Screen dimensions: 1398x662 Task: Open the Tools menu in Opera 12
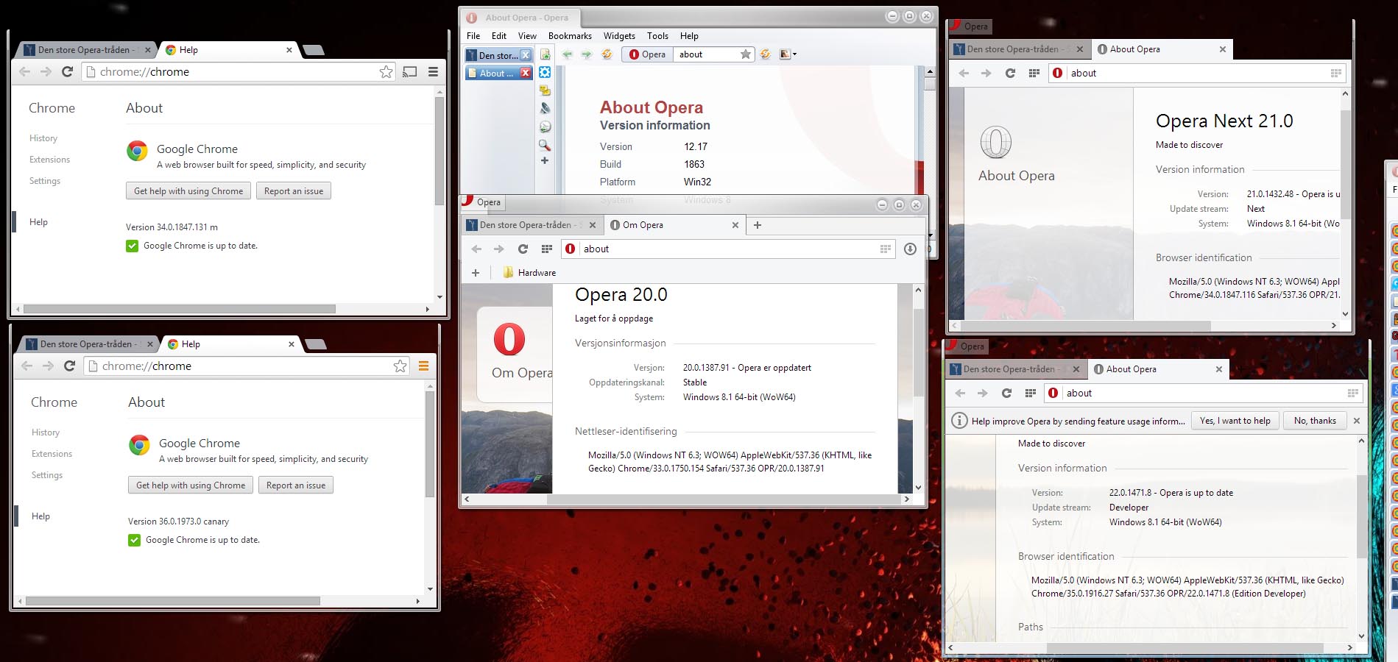point(657,36)
